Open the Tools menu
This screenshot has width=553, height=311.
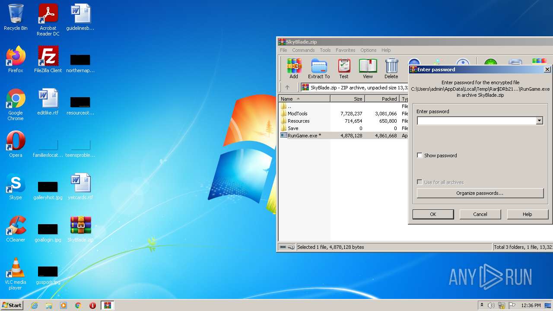325,50
